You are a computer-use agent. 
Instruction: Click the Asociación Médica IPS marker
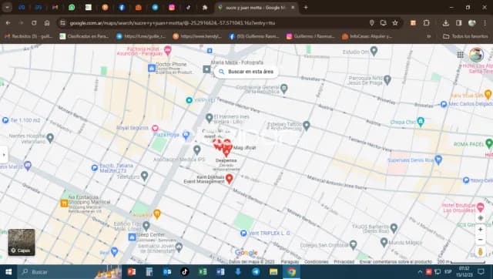(197, 150)
